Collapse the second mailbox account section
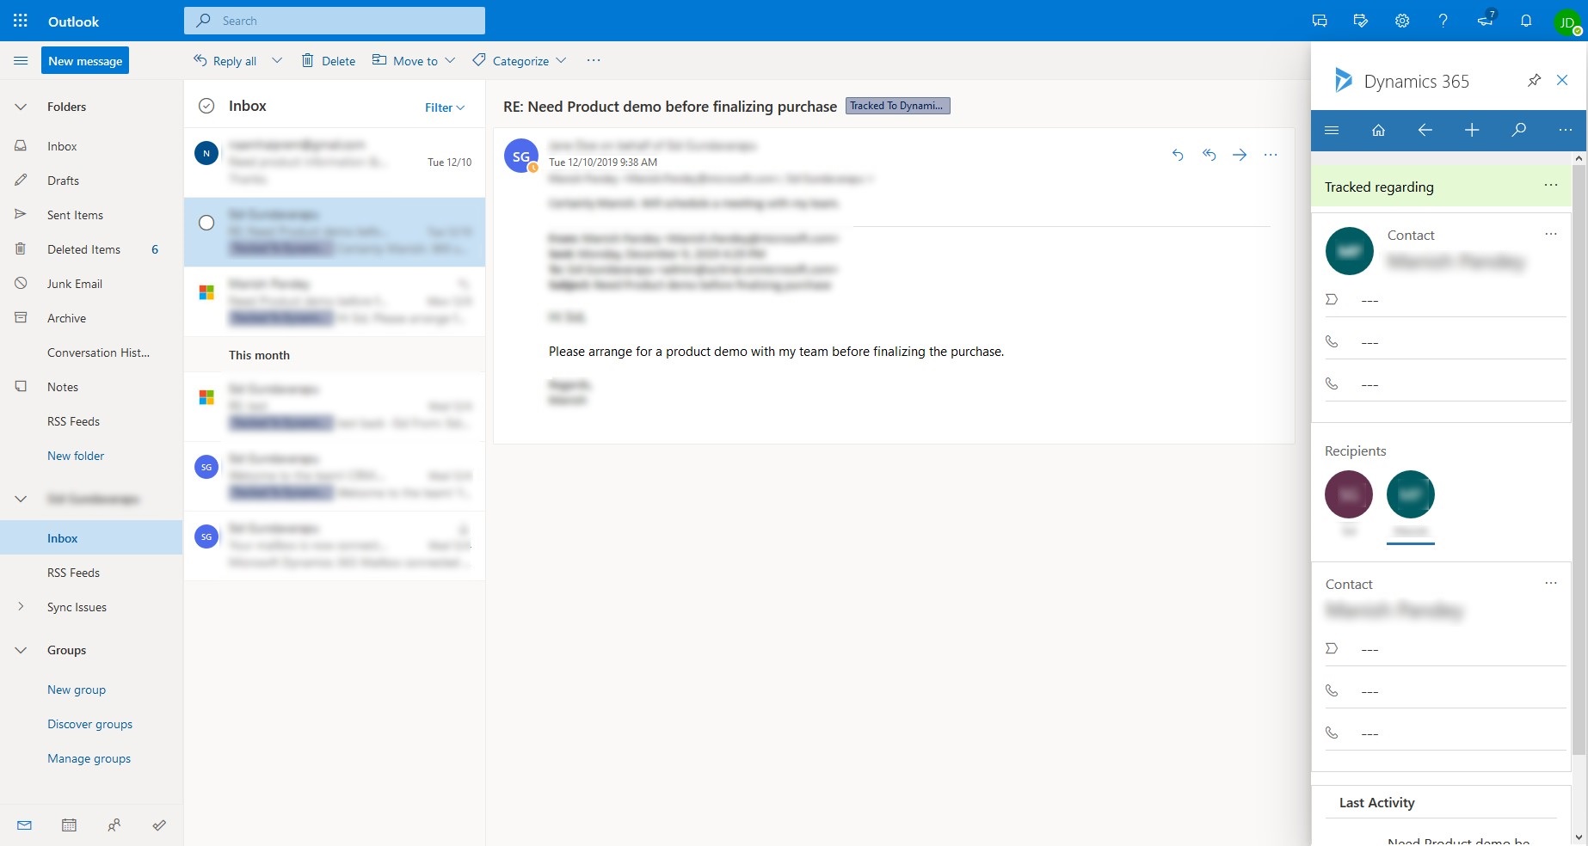Screen dimensions: 1588x846 pos(21,499)
